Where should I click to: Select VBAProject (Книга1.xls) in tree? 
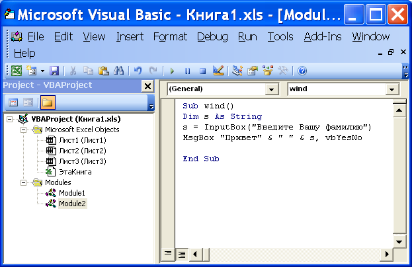point(76,119)
